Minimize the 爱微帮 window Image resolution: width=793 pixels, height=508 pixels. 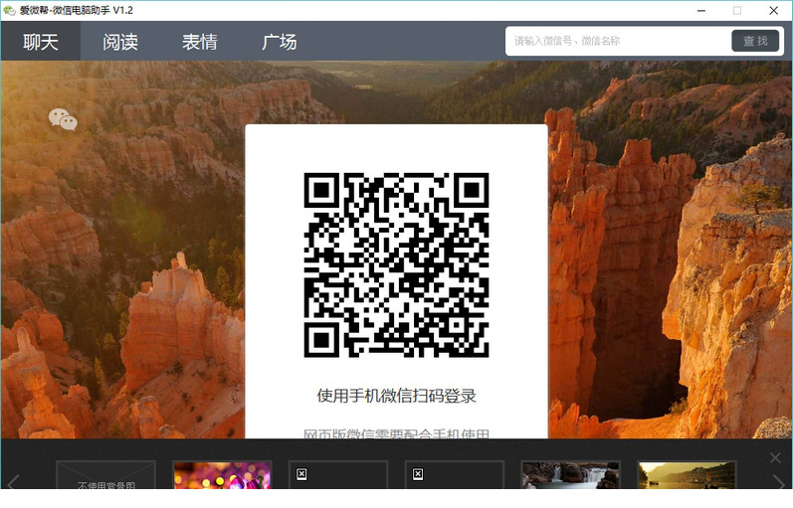click(x=700, y=10)
